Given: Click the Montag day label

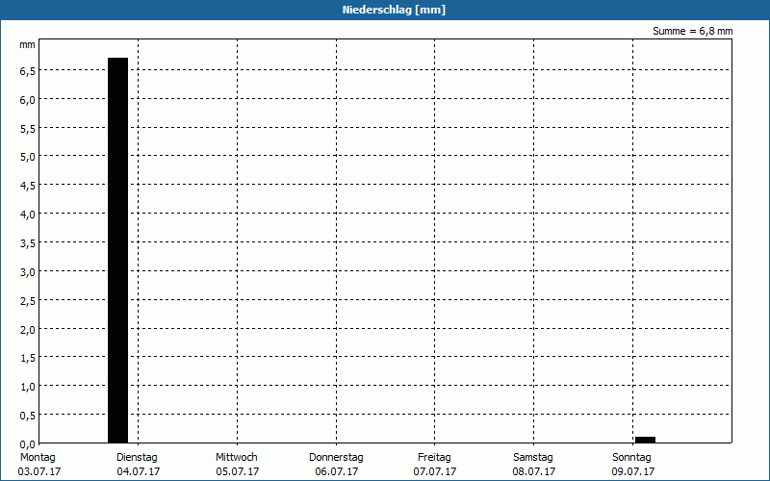Looking at the screenshot, I should tap(38, 458).
